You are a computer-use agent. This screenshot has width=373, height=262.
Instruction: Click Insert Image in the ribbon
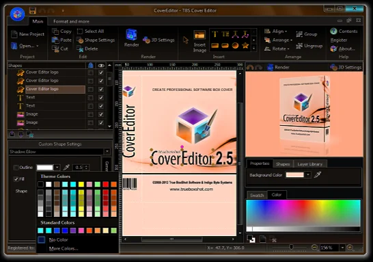(x=199, y=41)
